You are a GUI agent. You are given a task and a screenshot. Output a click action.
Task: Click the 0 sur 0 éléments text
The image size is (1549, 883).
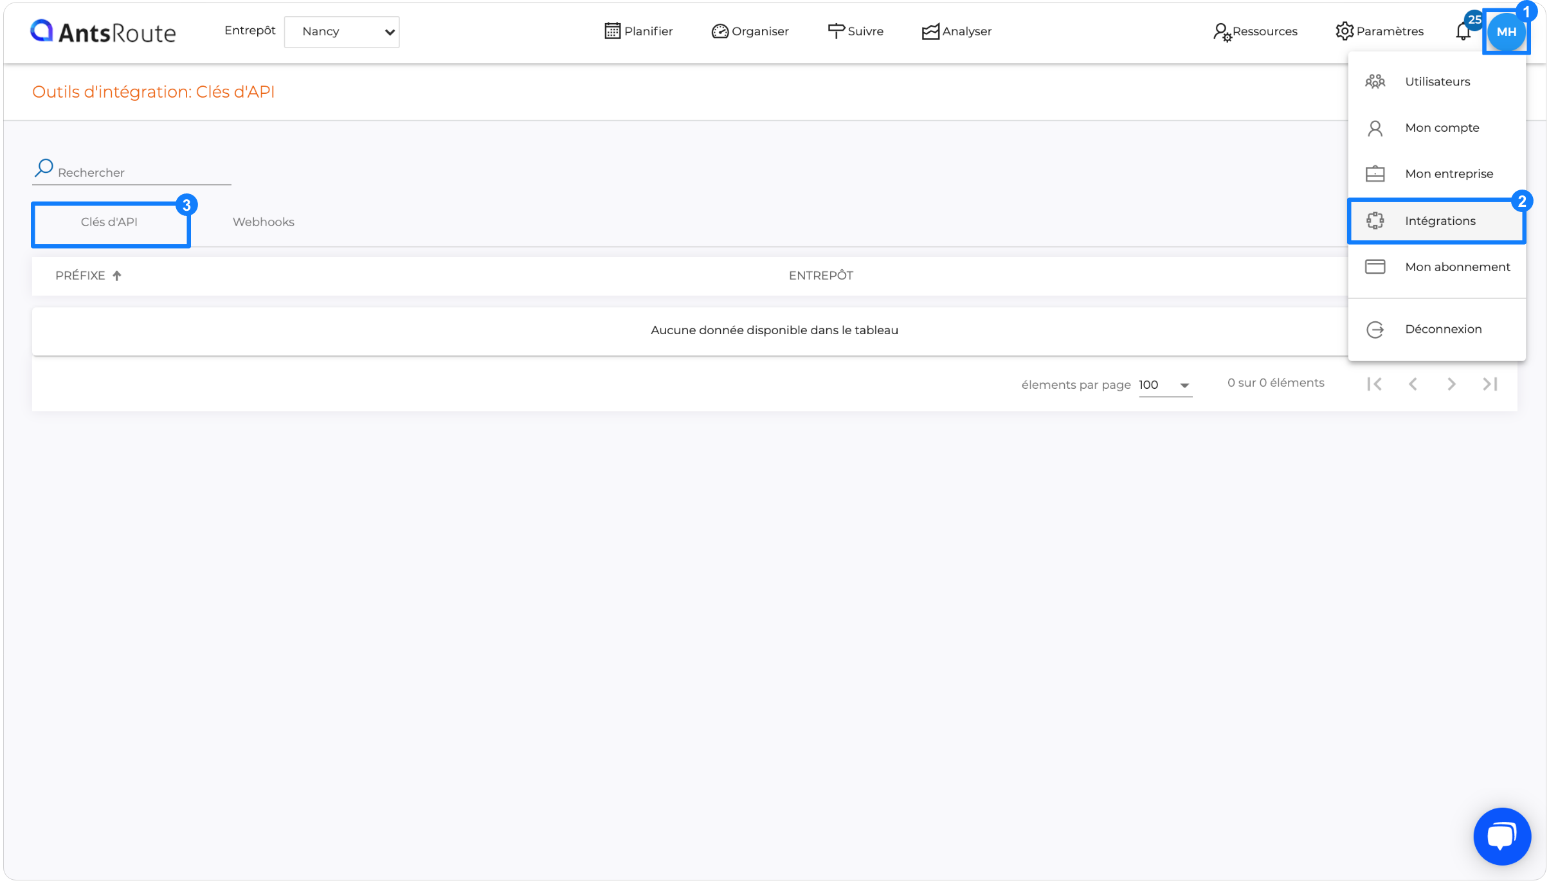tap(1276, 383)
